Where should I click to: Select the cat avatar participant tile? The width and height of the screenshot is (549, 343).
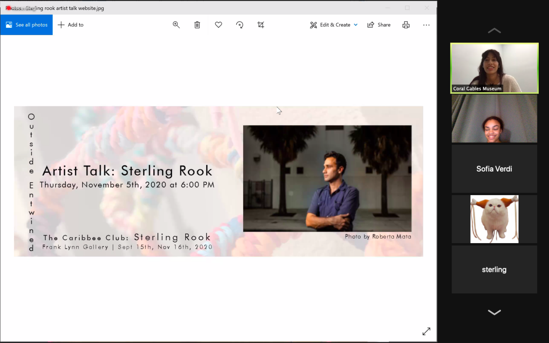coord(494,219)
